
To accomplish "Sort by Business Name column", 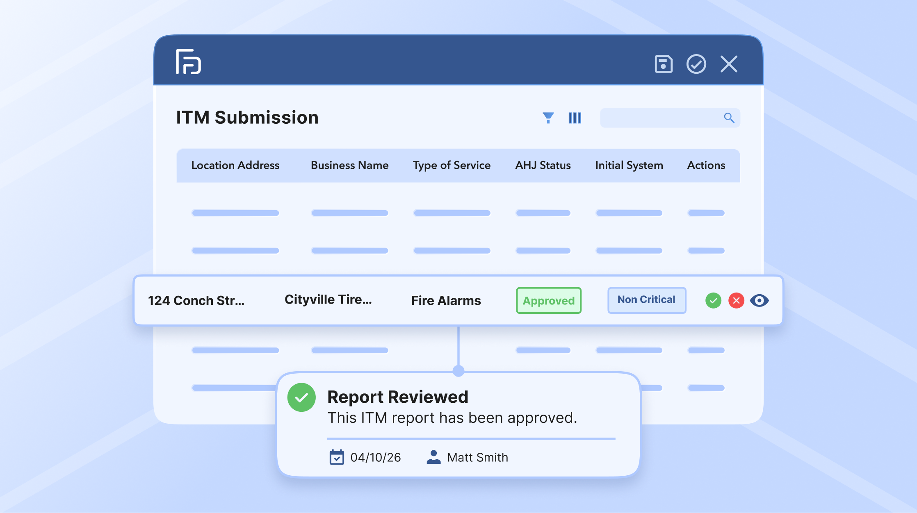I will [350, 165].
